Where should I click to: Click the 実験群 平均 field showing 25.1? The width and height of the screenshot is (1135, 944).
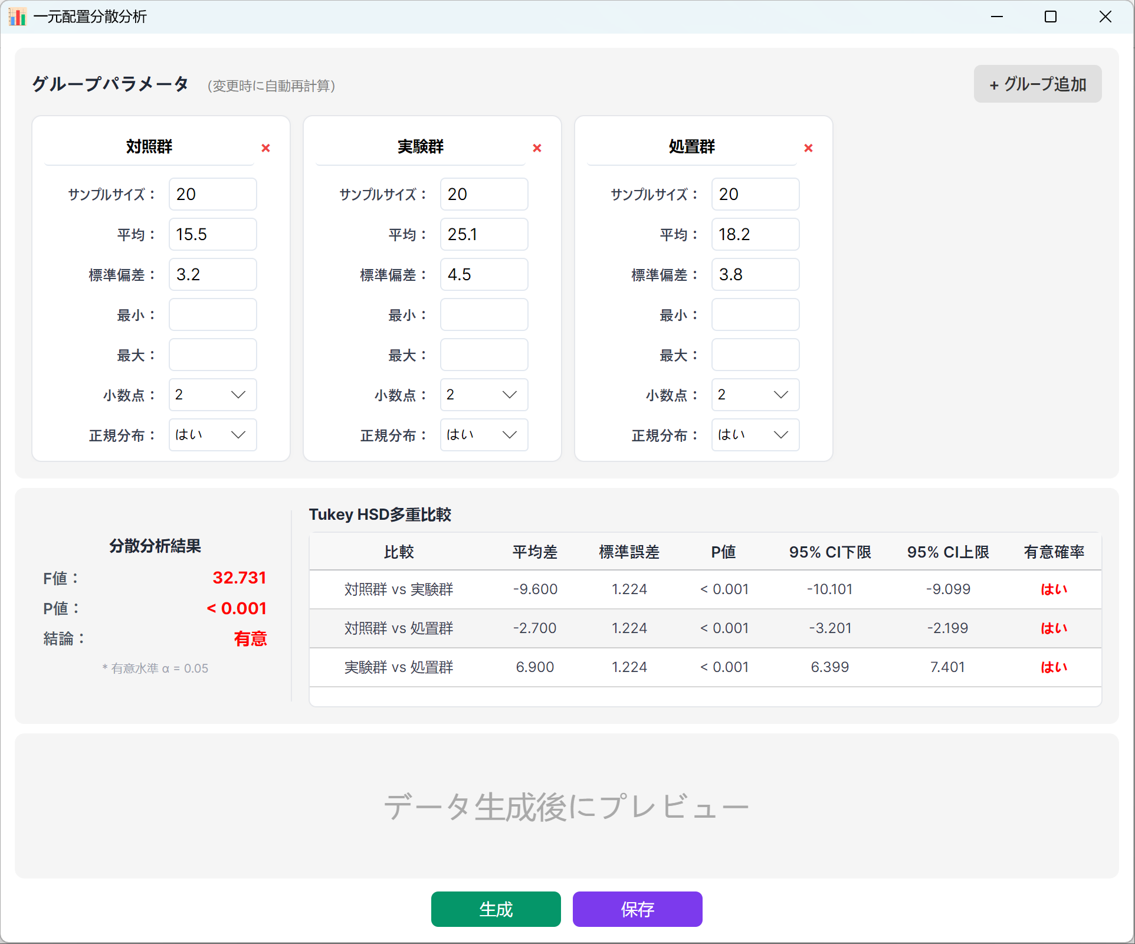pos(484,234)
